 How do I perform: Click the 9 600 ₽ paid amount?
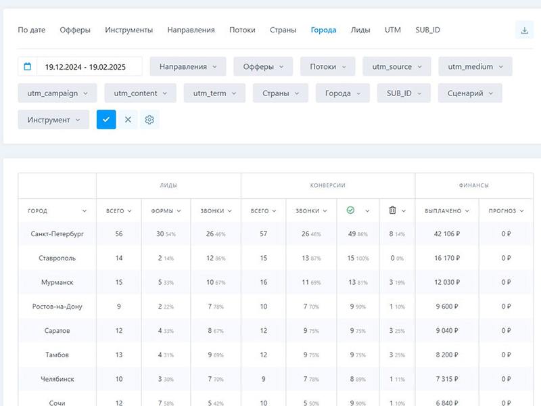447,307
